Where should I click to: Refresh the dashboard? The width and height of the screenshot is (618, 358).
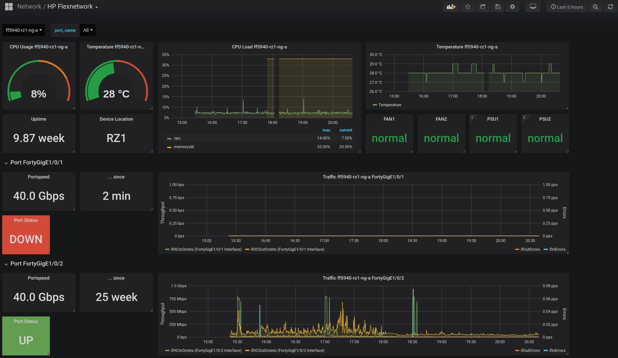[x=610, y=7]
